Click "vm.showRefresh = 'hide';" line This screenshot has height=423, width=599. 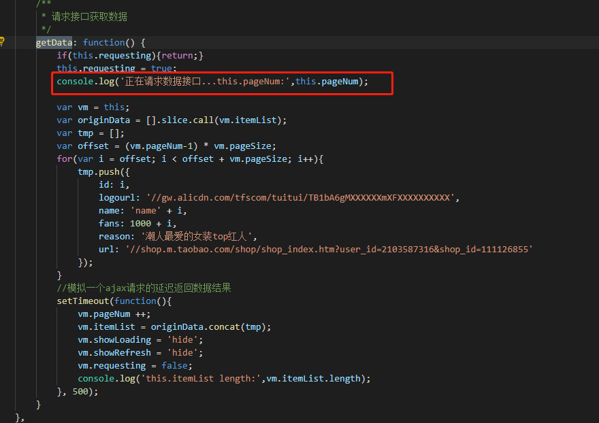click(140, 353)
